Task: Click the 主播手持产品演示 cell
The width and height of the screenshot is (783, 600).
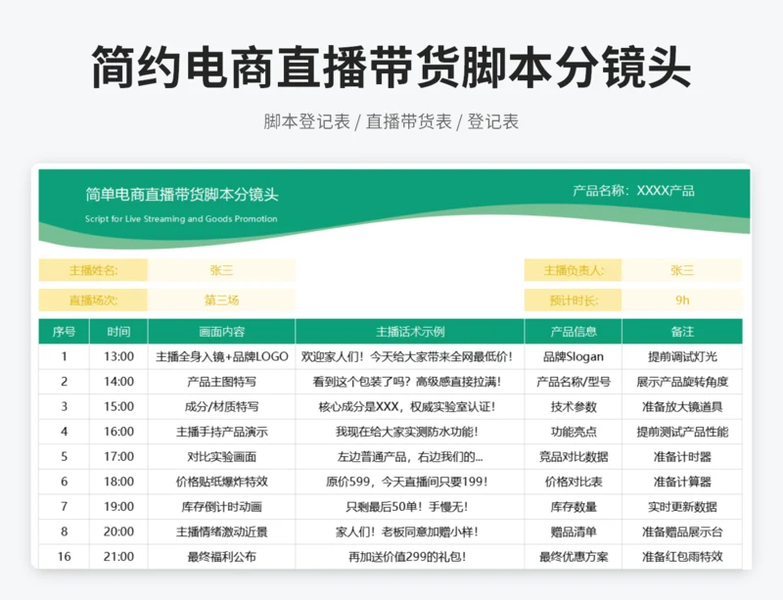Action: pos(222,432)
